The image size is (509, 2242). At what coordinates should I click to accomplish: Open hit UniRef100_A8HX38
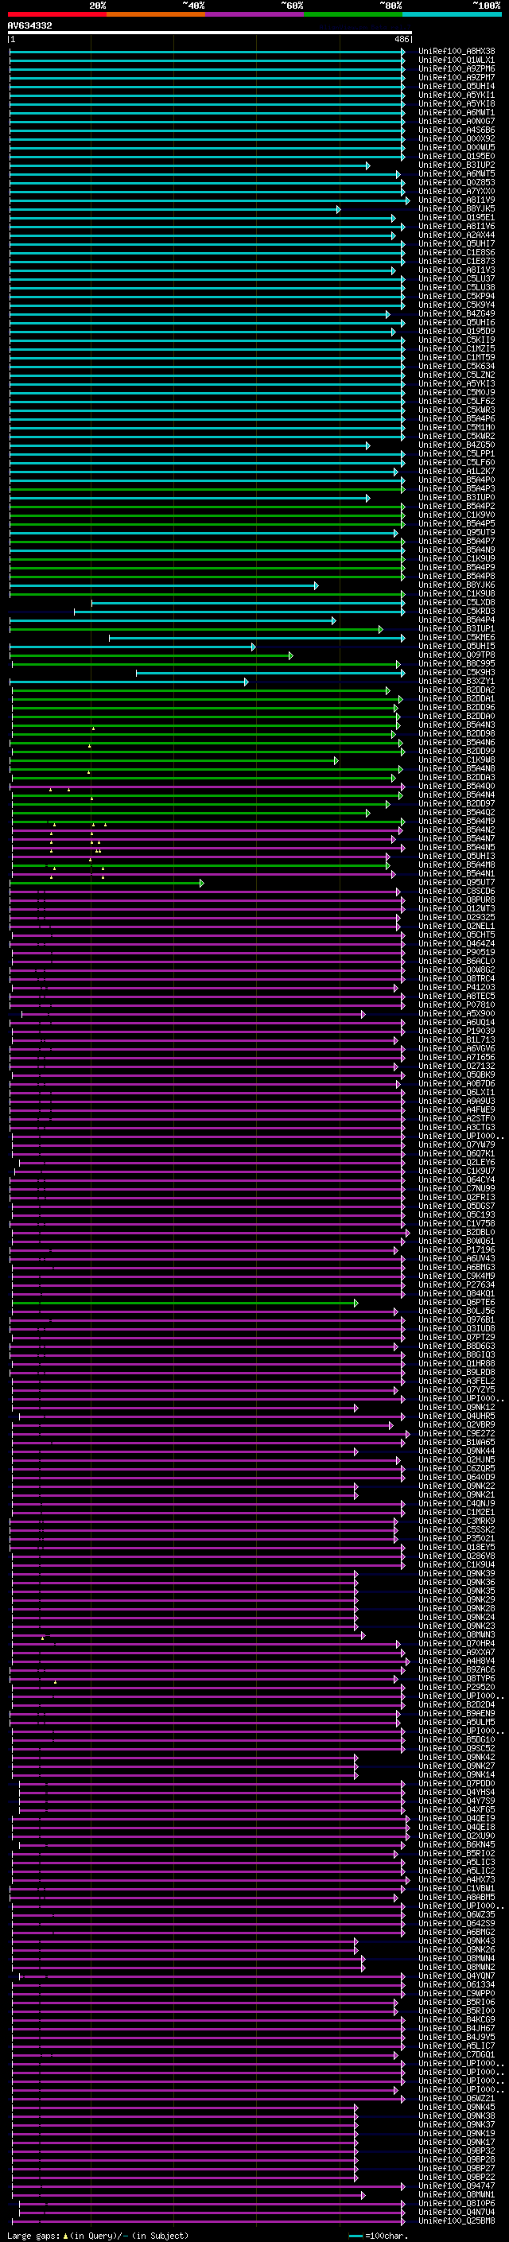[457, 52]
